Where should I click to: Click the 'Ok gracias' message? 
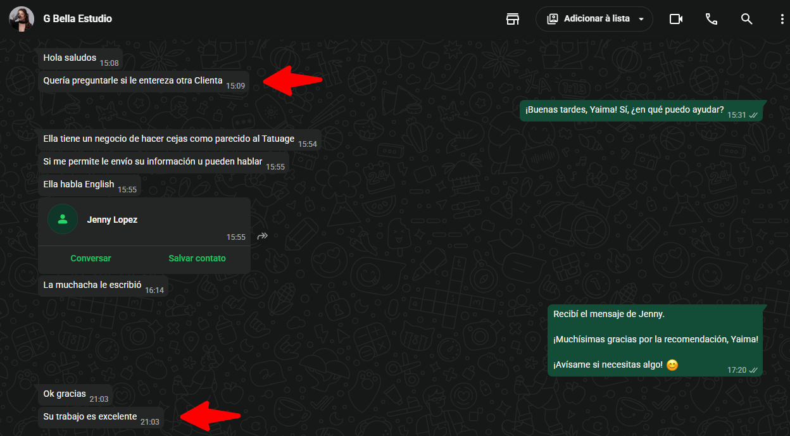pos(75,394)
